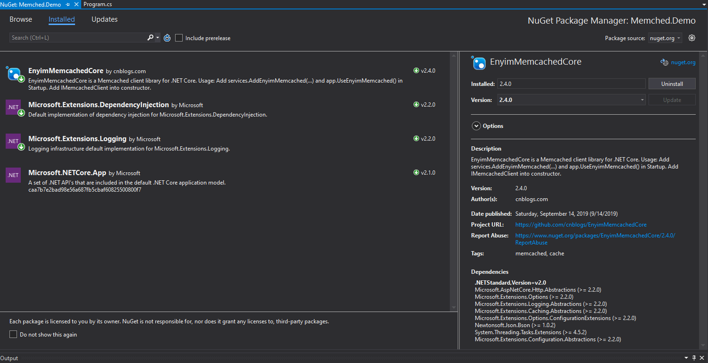This screenshot has width=708, height=363.
Task: Click green installed arrow beside v2.4.0
Action: tap(416, 71)
